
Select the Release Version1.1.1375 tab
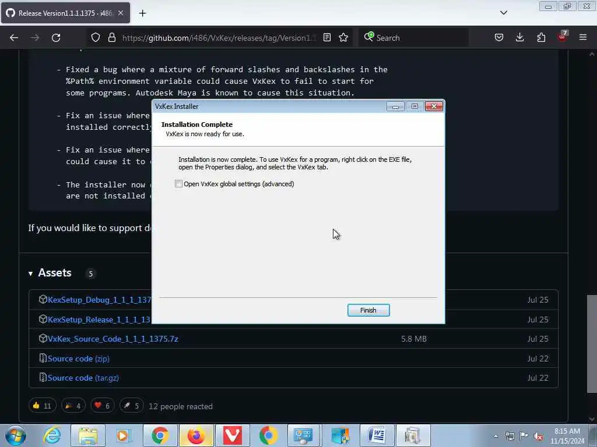(x=65, y=13)
